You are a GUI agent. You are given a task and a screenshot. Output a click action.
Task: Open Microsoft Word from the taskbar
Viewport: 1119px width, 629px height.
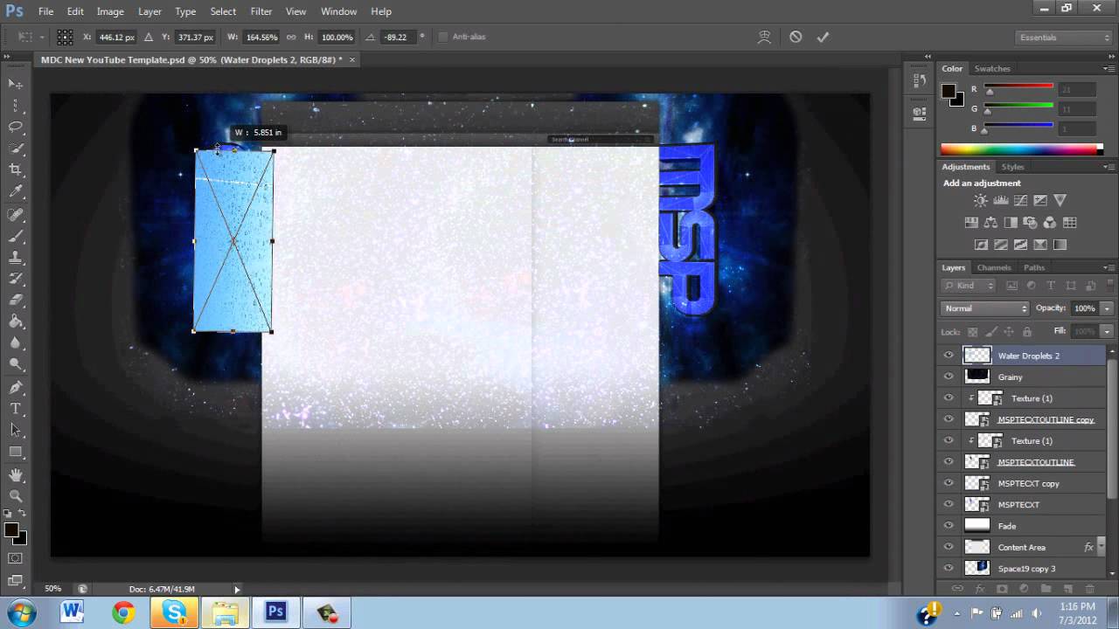coord(72,612)
